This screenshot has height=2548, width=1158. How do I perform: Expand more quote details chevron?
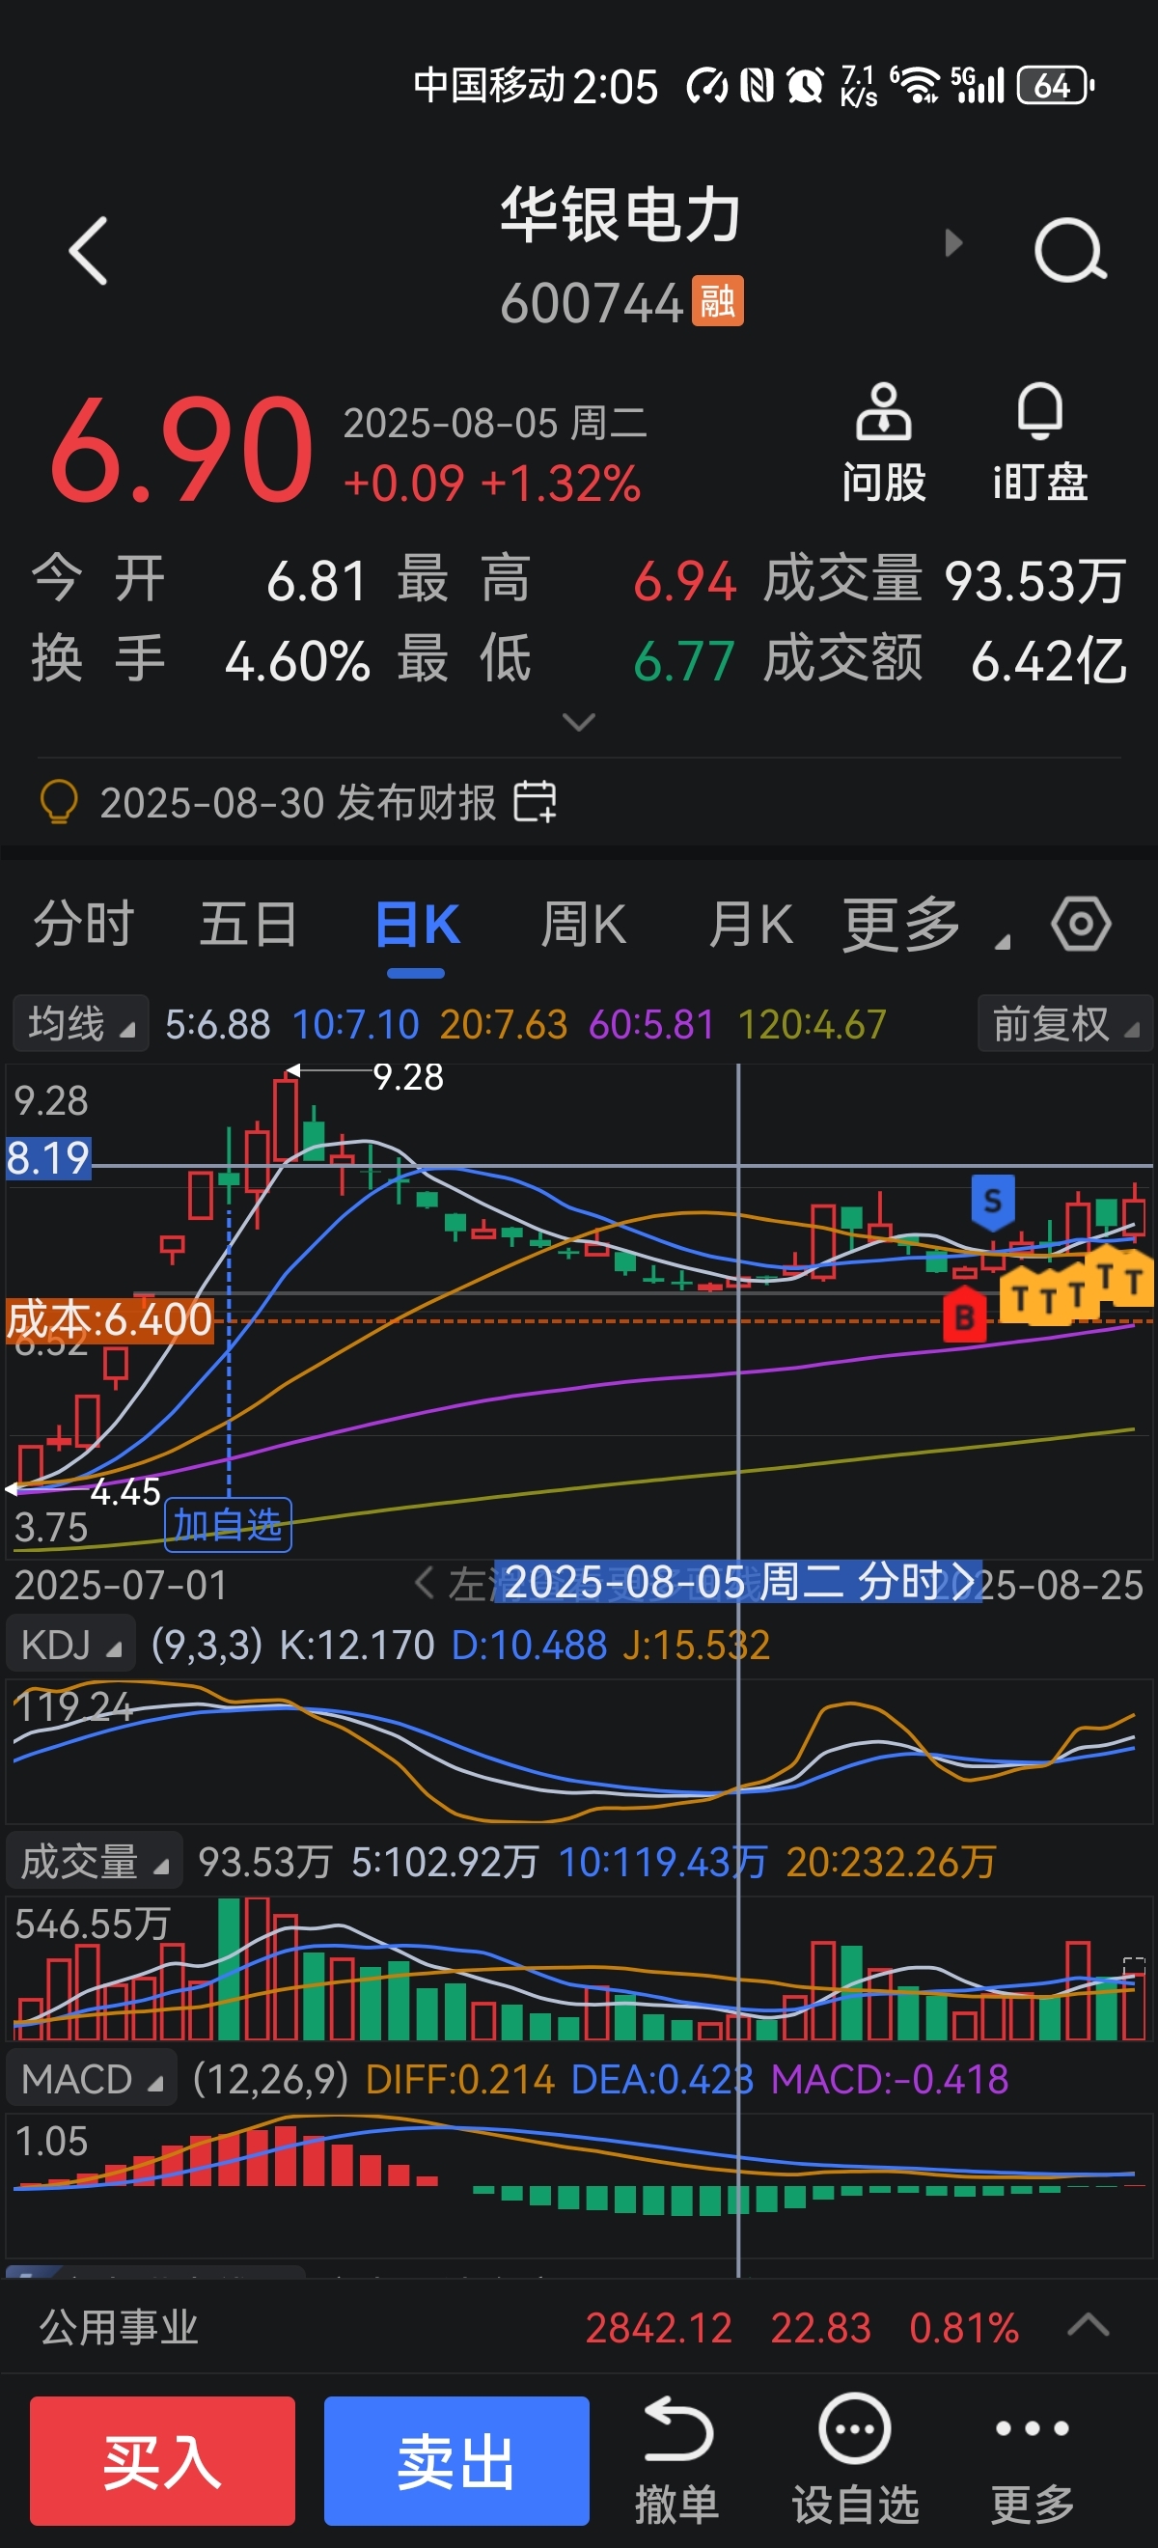(578, 722)
